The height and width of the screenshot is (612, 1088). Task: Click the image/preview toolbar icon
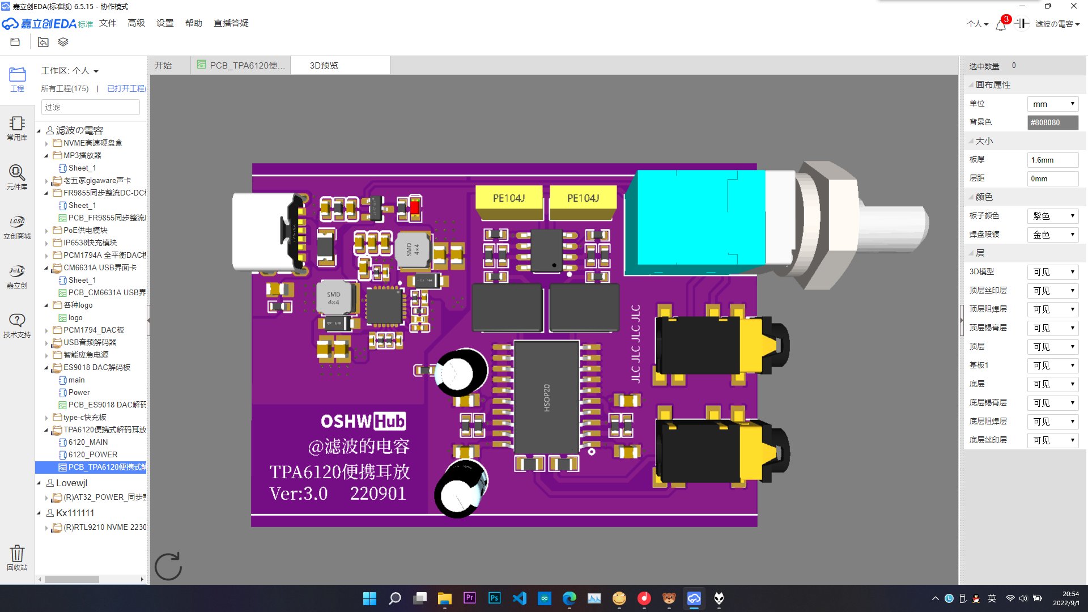point(43,42)
